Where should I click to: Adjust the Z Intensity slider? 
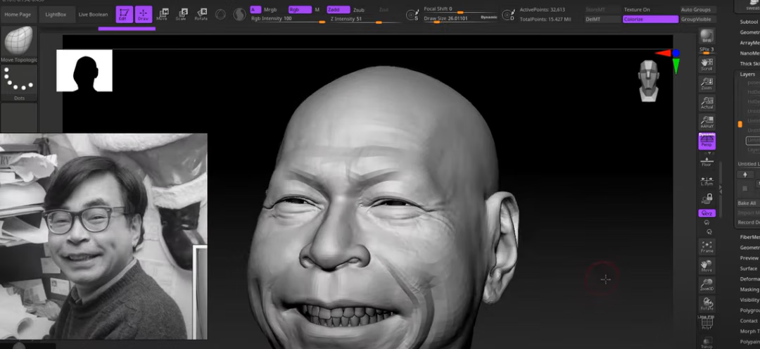tap(365, 20)
